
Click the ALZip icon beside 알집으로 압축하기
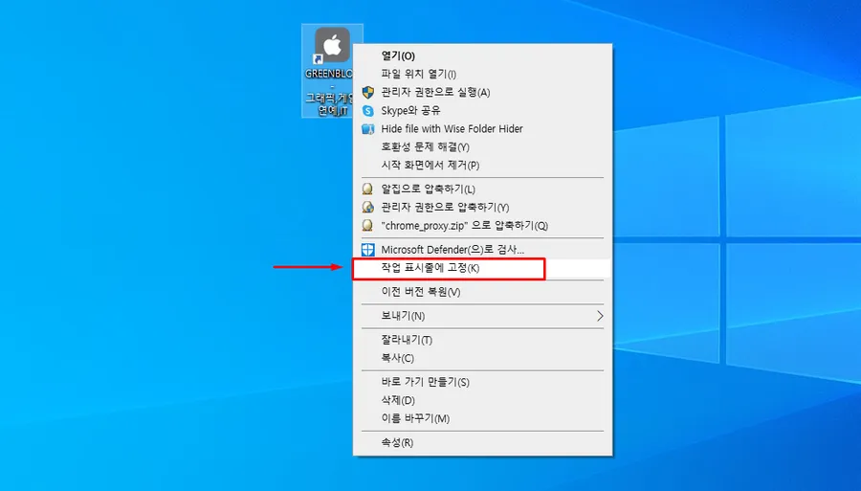pos(368,190)
